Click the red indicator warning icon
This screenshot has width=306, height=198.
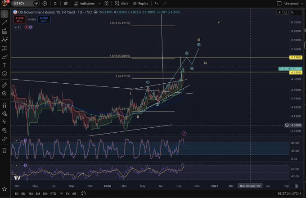[27, 27]
